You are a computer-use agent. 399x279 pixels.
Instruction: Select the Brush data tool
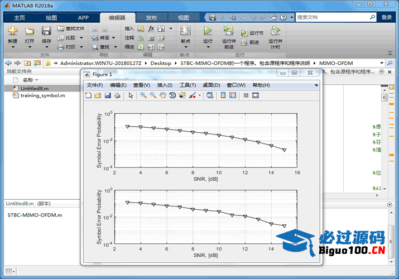click(192, 95)
